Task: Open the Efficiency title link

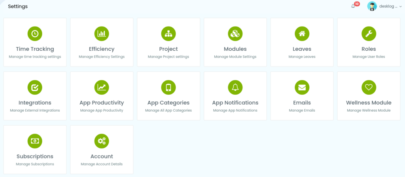Action: (x=102, y=49)
